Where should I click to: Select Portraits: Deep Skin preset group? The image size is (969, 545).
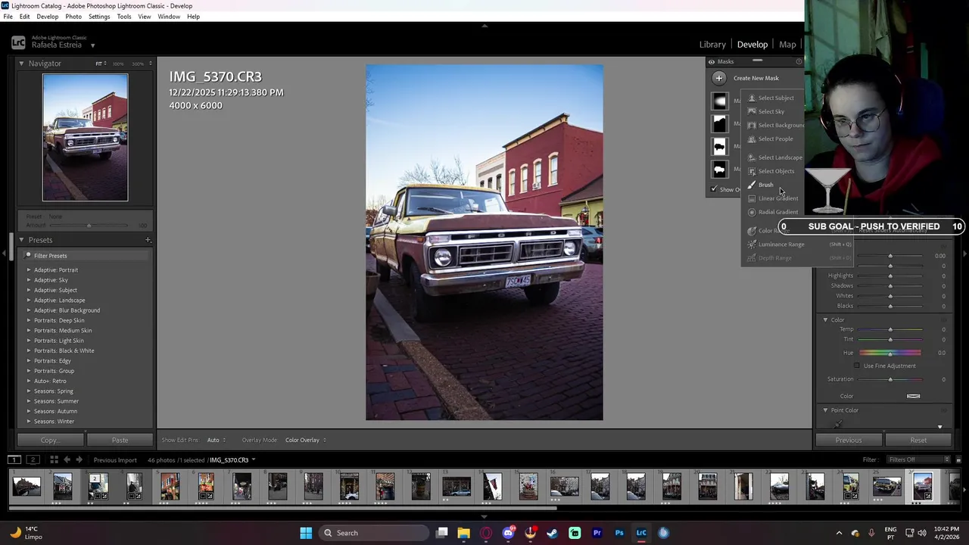[x=59, y=320]
